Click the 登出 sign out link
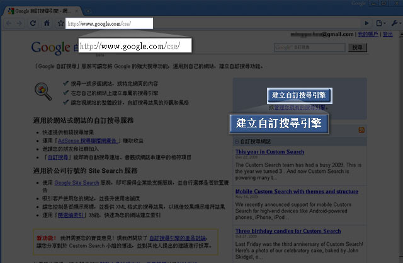Image resolution: width=403 pixels, height=263 pixels. point(388,34)
